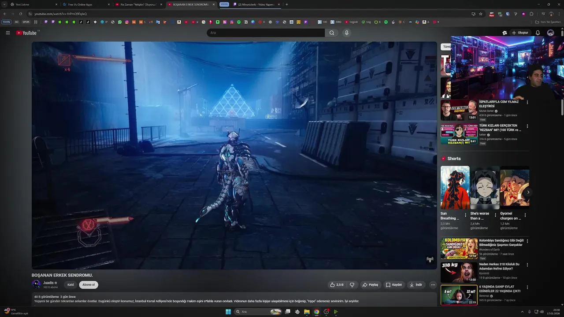Click the video title Boşanan Erkek Sendromu
The image size is (564, 317).
[x=62, y=275]
